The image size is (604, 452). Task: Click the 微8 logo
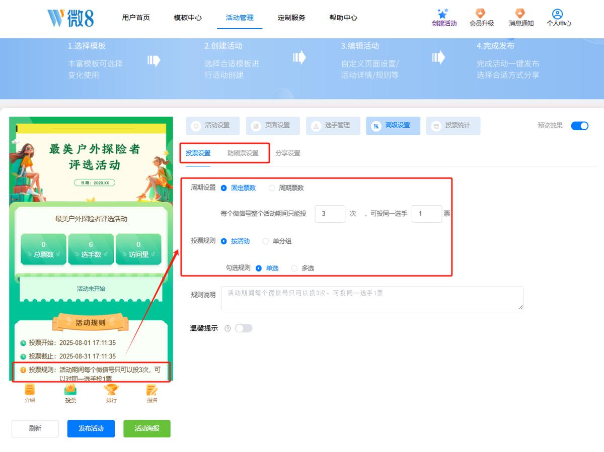coord(70,18)
